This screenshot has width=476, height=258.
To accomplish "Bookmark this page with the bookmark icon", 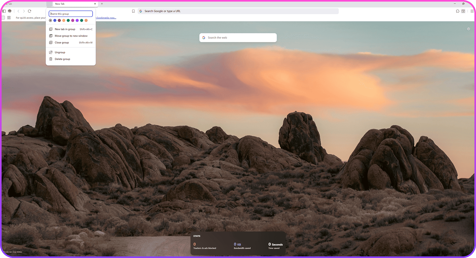I will tap(133, 11).
